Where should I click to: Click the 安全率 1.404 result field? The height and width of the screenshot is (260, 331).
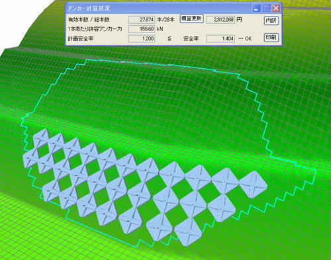(220, 38)
